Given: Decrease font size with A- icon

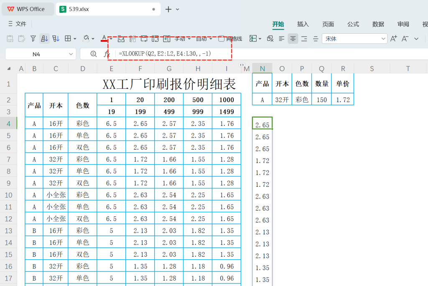Looking at the screenshot, I should click(405, 39).
